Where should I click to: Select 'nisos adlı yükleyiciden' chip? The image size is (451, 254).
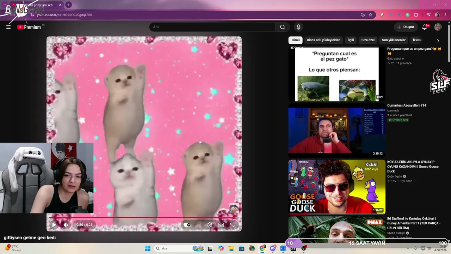(x=323, y=40)
